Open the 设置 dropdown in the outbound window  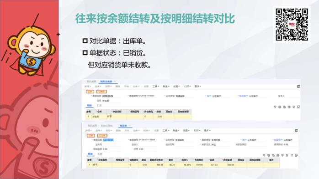coord(176,87)
